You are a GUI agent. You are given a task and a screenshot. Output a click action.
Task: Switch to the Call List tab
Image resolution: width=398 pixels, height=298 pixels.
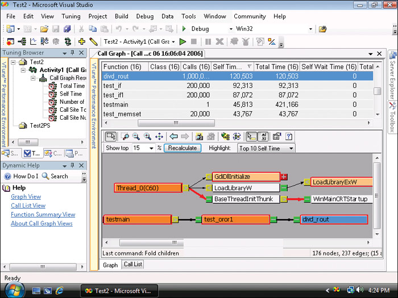tap(132, 265)
